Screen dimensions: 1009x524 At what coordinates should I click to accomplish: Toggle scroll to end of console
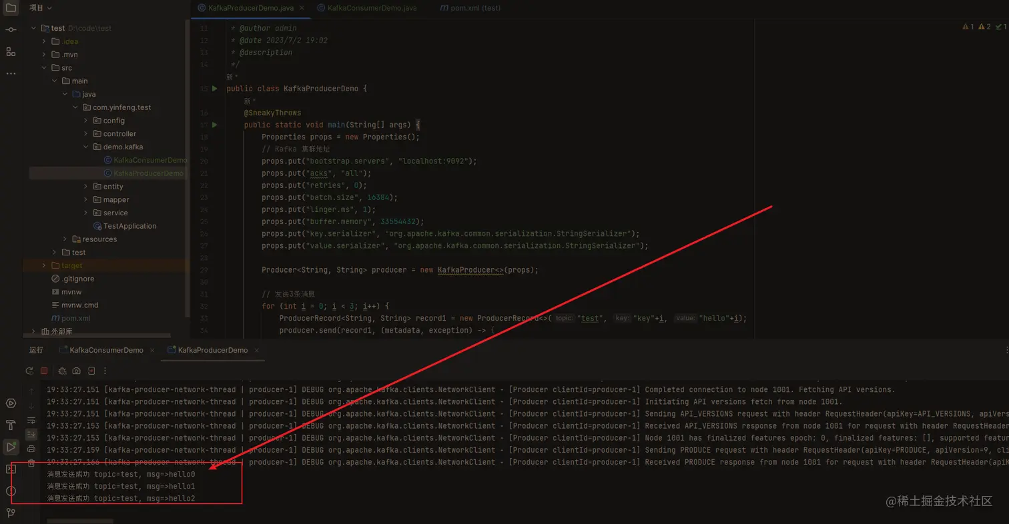pos(31,435)
